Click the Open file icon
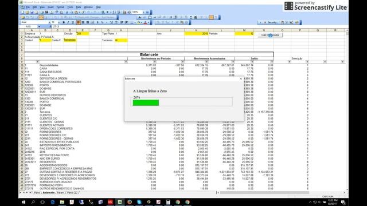Screen dimensions: 367x206 click(27, 12)
